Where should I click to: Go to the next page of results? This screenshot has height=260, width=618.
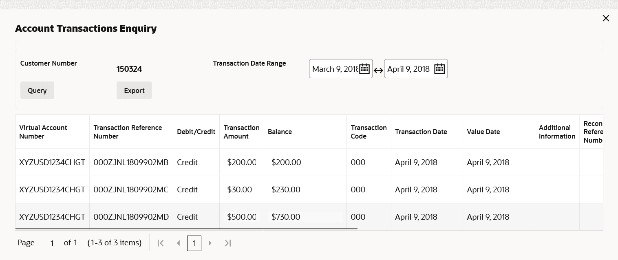point(210,243)
